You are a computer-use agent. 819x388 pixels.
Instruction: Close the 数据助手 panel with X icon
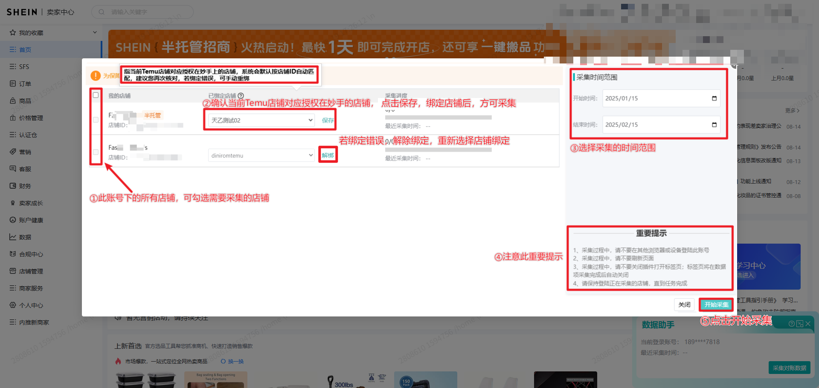pos(807,324)
